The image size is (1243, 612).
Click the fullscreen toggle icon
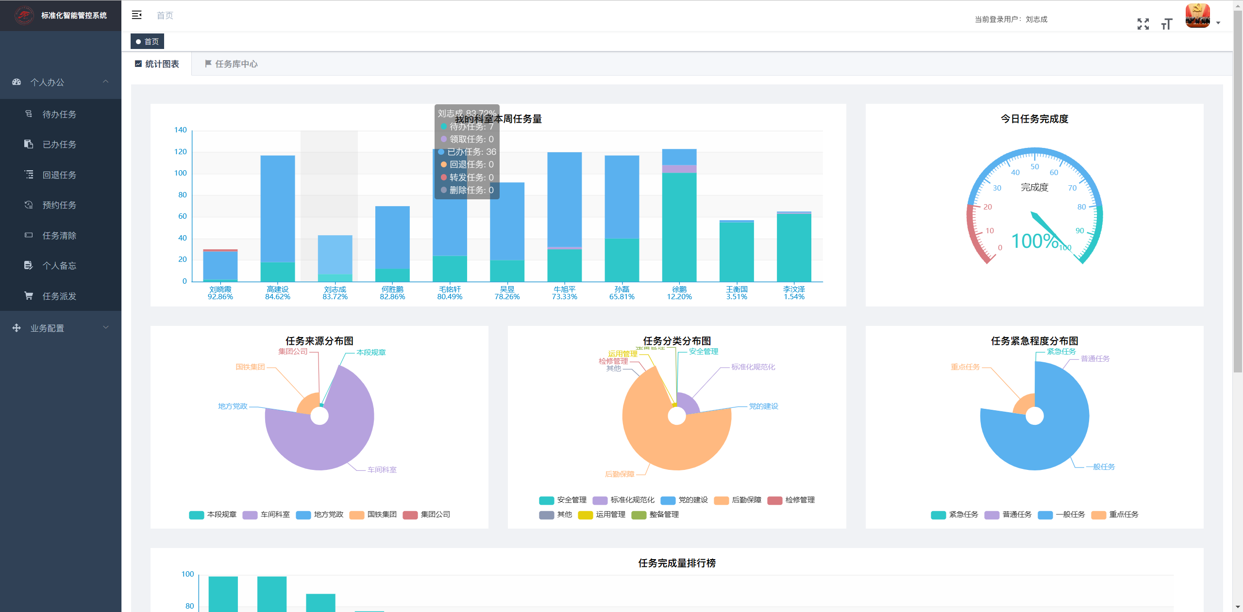point(1143,24)
